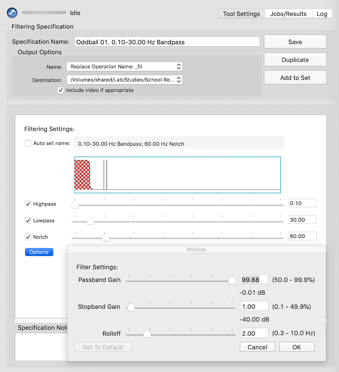Click the globe wrench application icon
Screen dimensions: 339x372
(12, 13)
